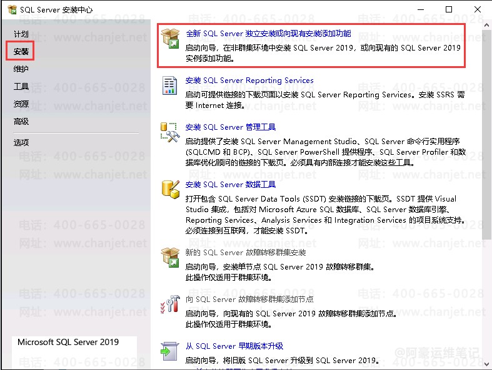Open 全新 SQL Server 独立安装或向现有安装添加功能 link
The width and height of the screenshot is (492, 370).
tap(268, 34)
